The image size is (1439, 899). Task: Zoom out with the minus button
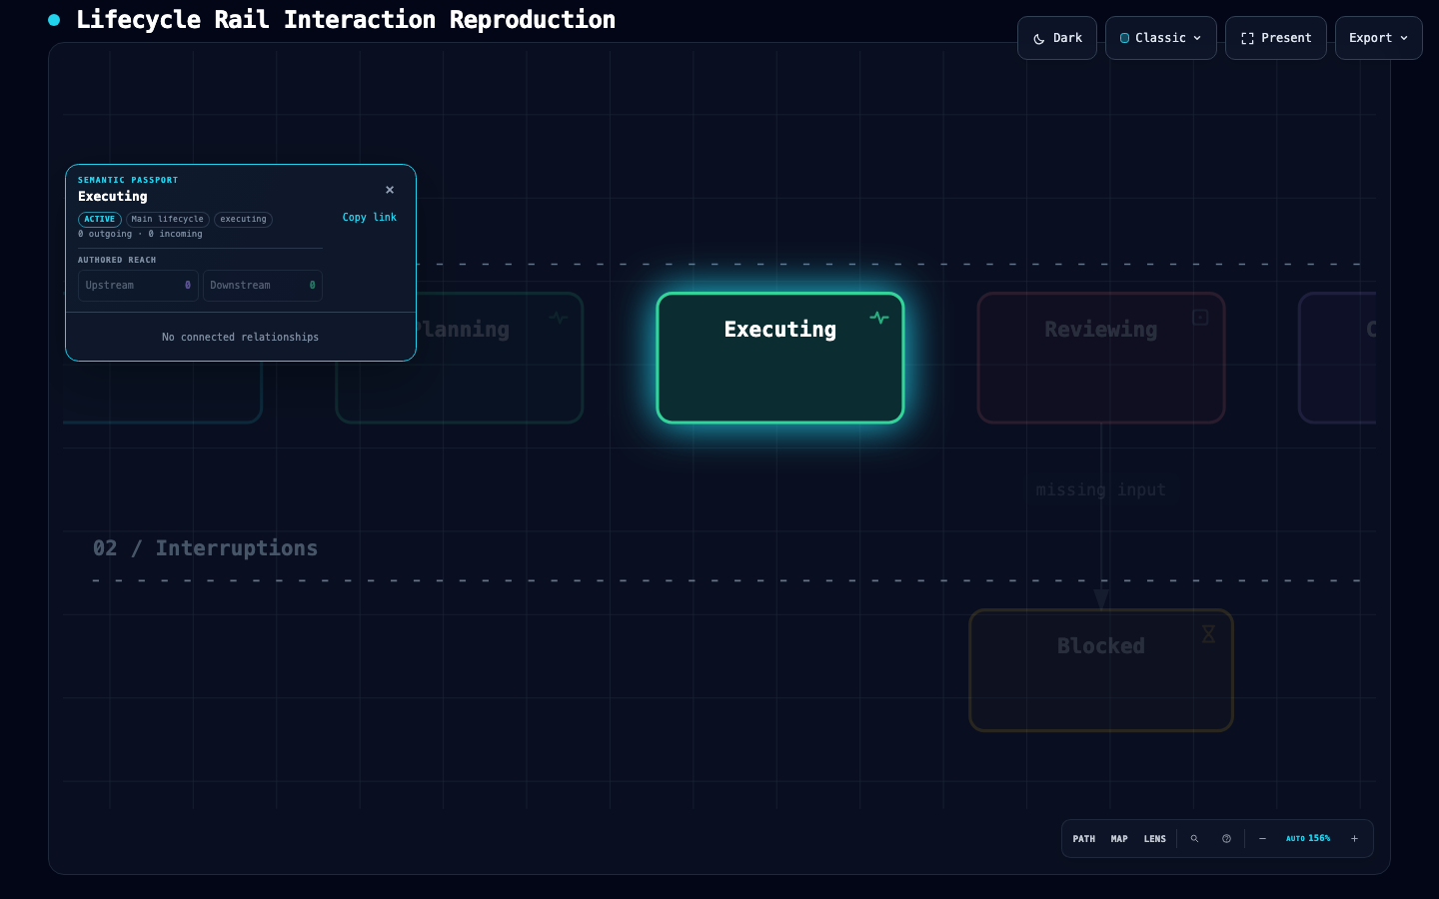pyautogui.click(x=1262, y=839)
